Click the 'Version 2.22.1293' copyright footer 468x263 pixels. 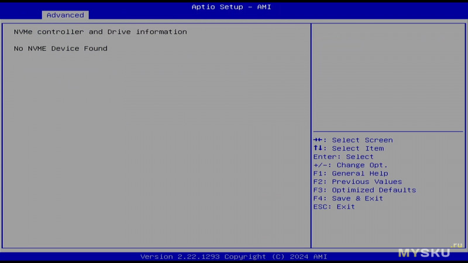(233, 257)
